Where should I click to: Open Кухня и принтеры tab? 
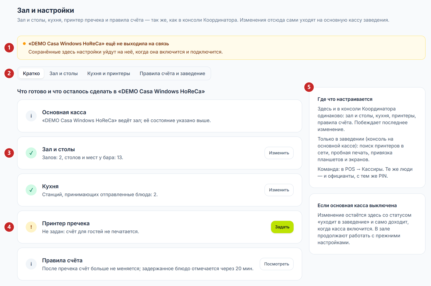(x=109, y=73)
